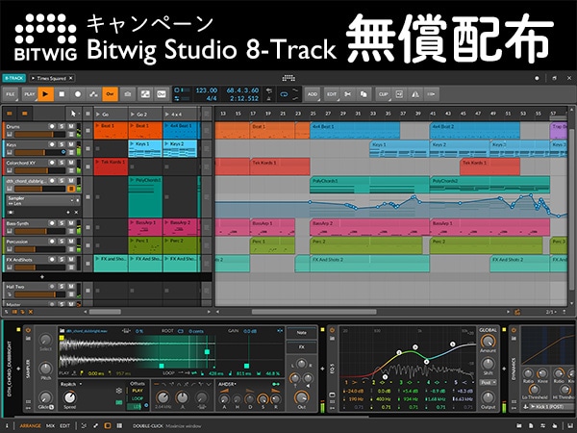Open the AHDSR envelope dropdown
This screenshot has width=577, height=433.
tap(227, 384)
